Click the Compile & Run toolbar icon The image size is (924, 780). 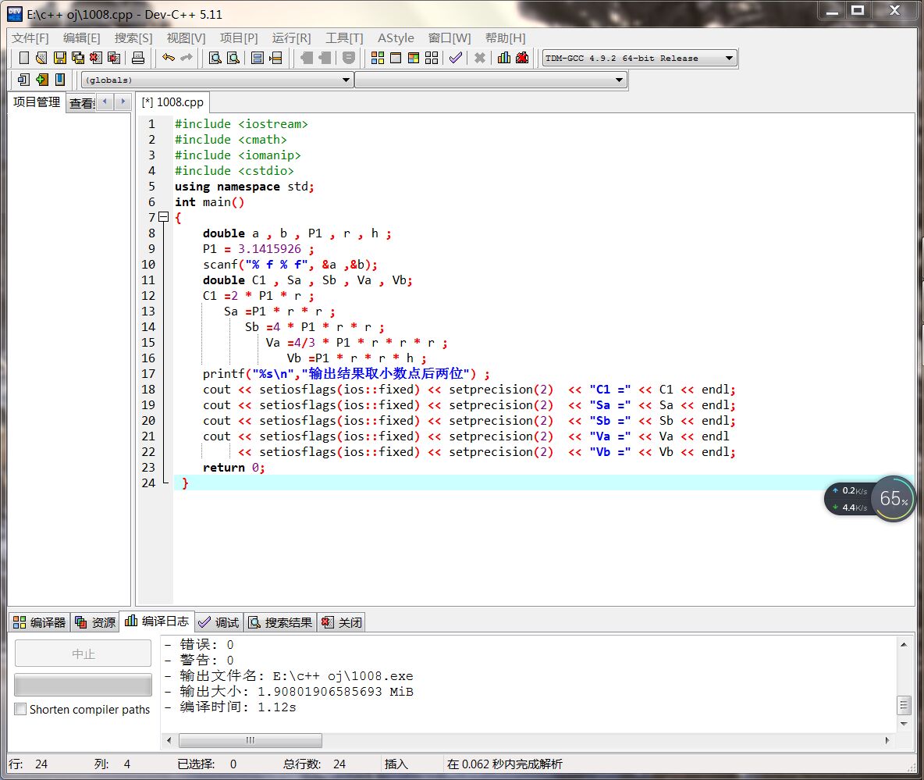pyautogui.click(x=414, y=58)
